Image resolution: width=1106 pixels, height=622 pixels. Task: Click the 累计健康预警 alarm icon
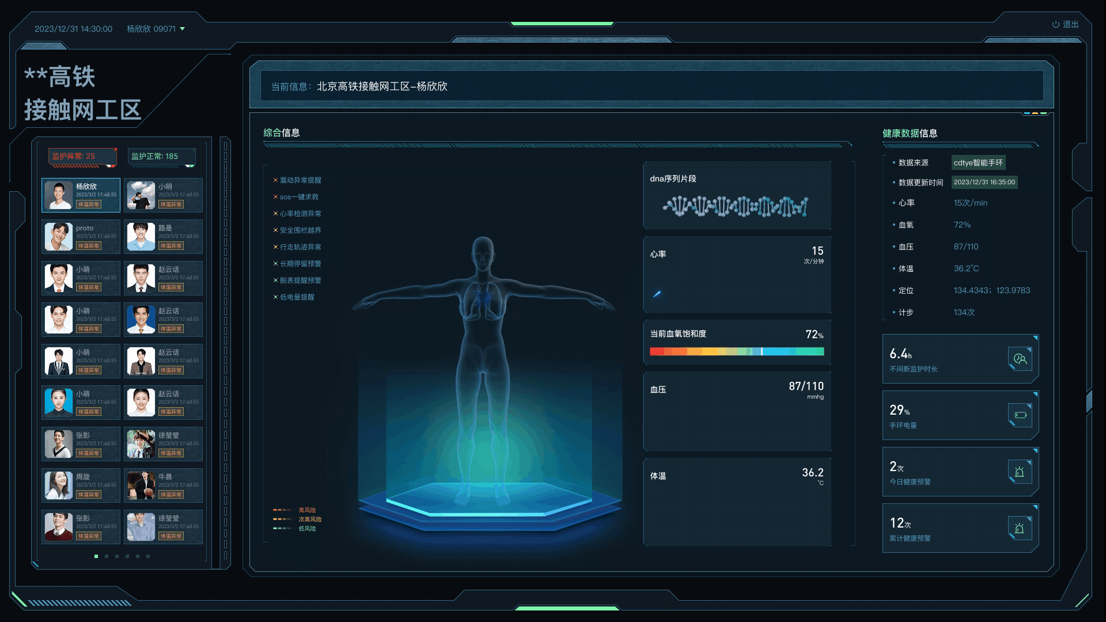click(1020, 528)
